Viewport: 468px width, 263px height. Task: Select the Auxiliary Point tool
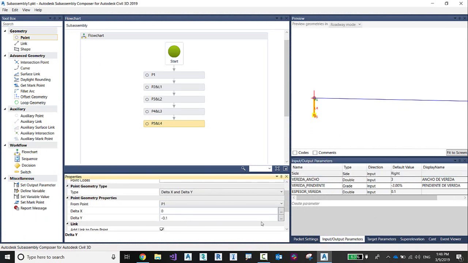pyautogui.click(x=32, y=116)
